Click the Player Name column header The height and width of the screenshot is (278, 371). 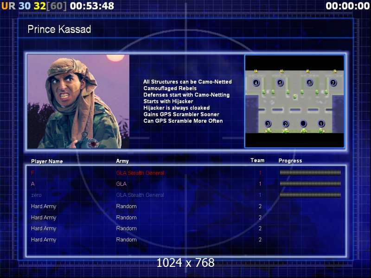coord(47,161)
